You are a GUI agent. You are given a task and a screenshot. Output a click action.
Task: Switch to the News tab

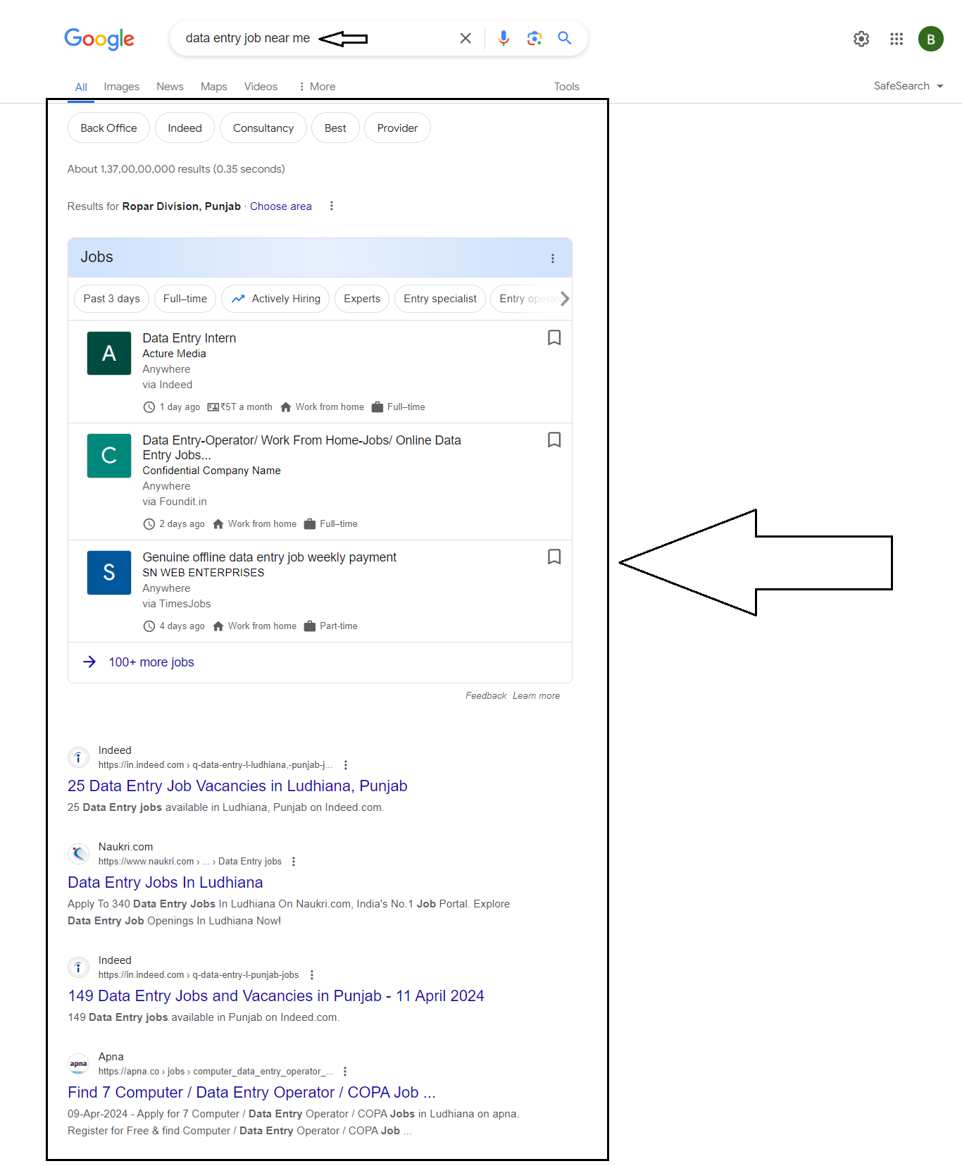pyautogui.click(x=170, y=87)
